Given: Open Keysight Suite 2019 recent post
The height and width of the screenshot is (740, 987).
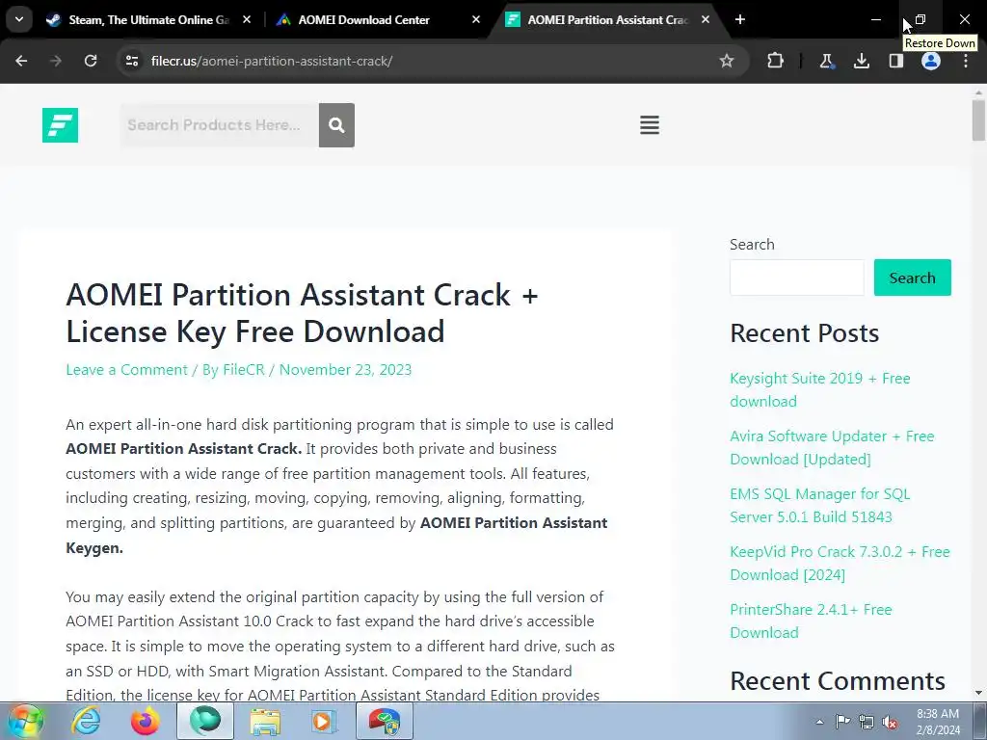Looking at the screenshot, I should tap(819, 389).
